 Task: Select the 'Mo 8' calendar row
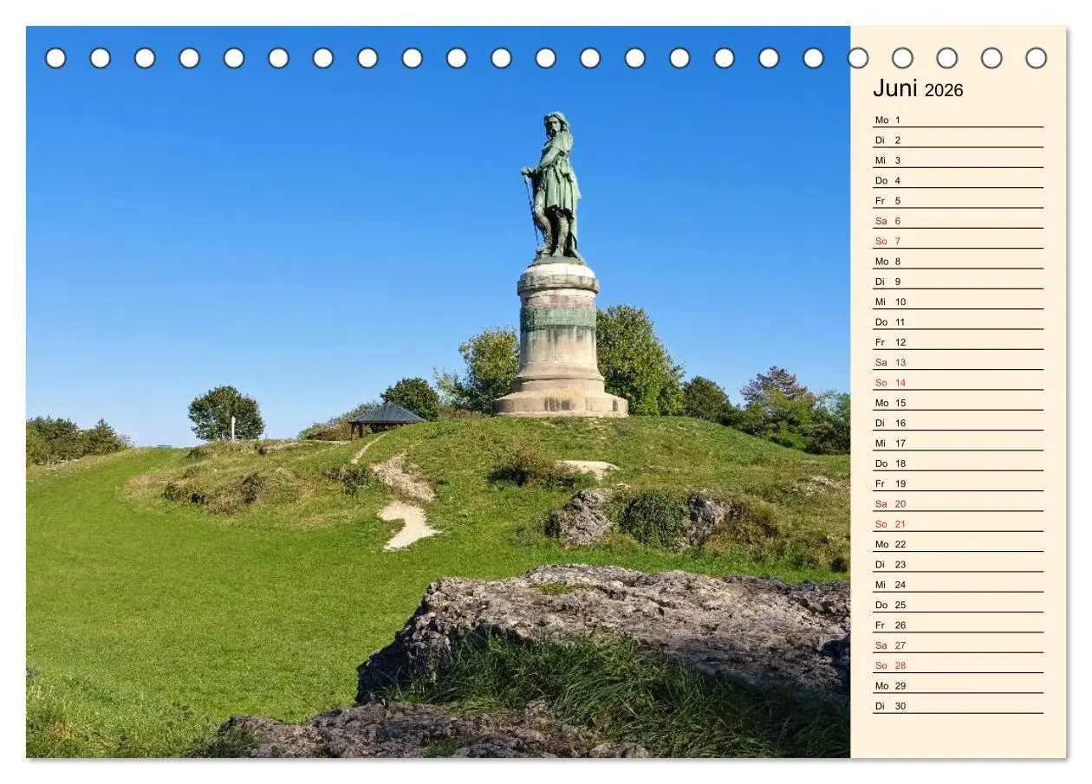[x=958, y=262]
